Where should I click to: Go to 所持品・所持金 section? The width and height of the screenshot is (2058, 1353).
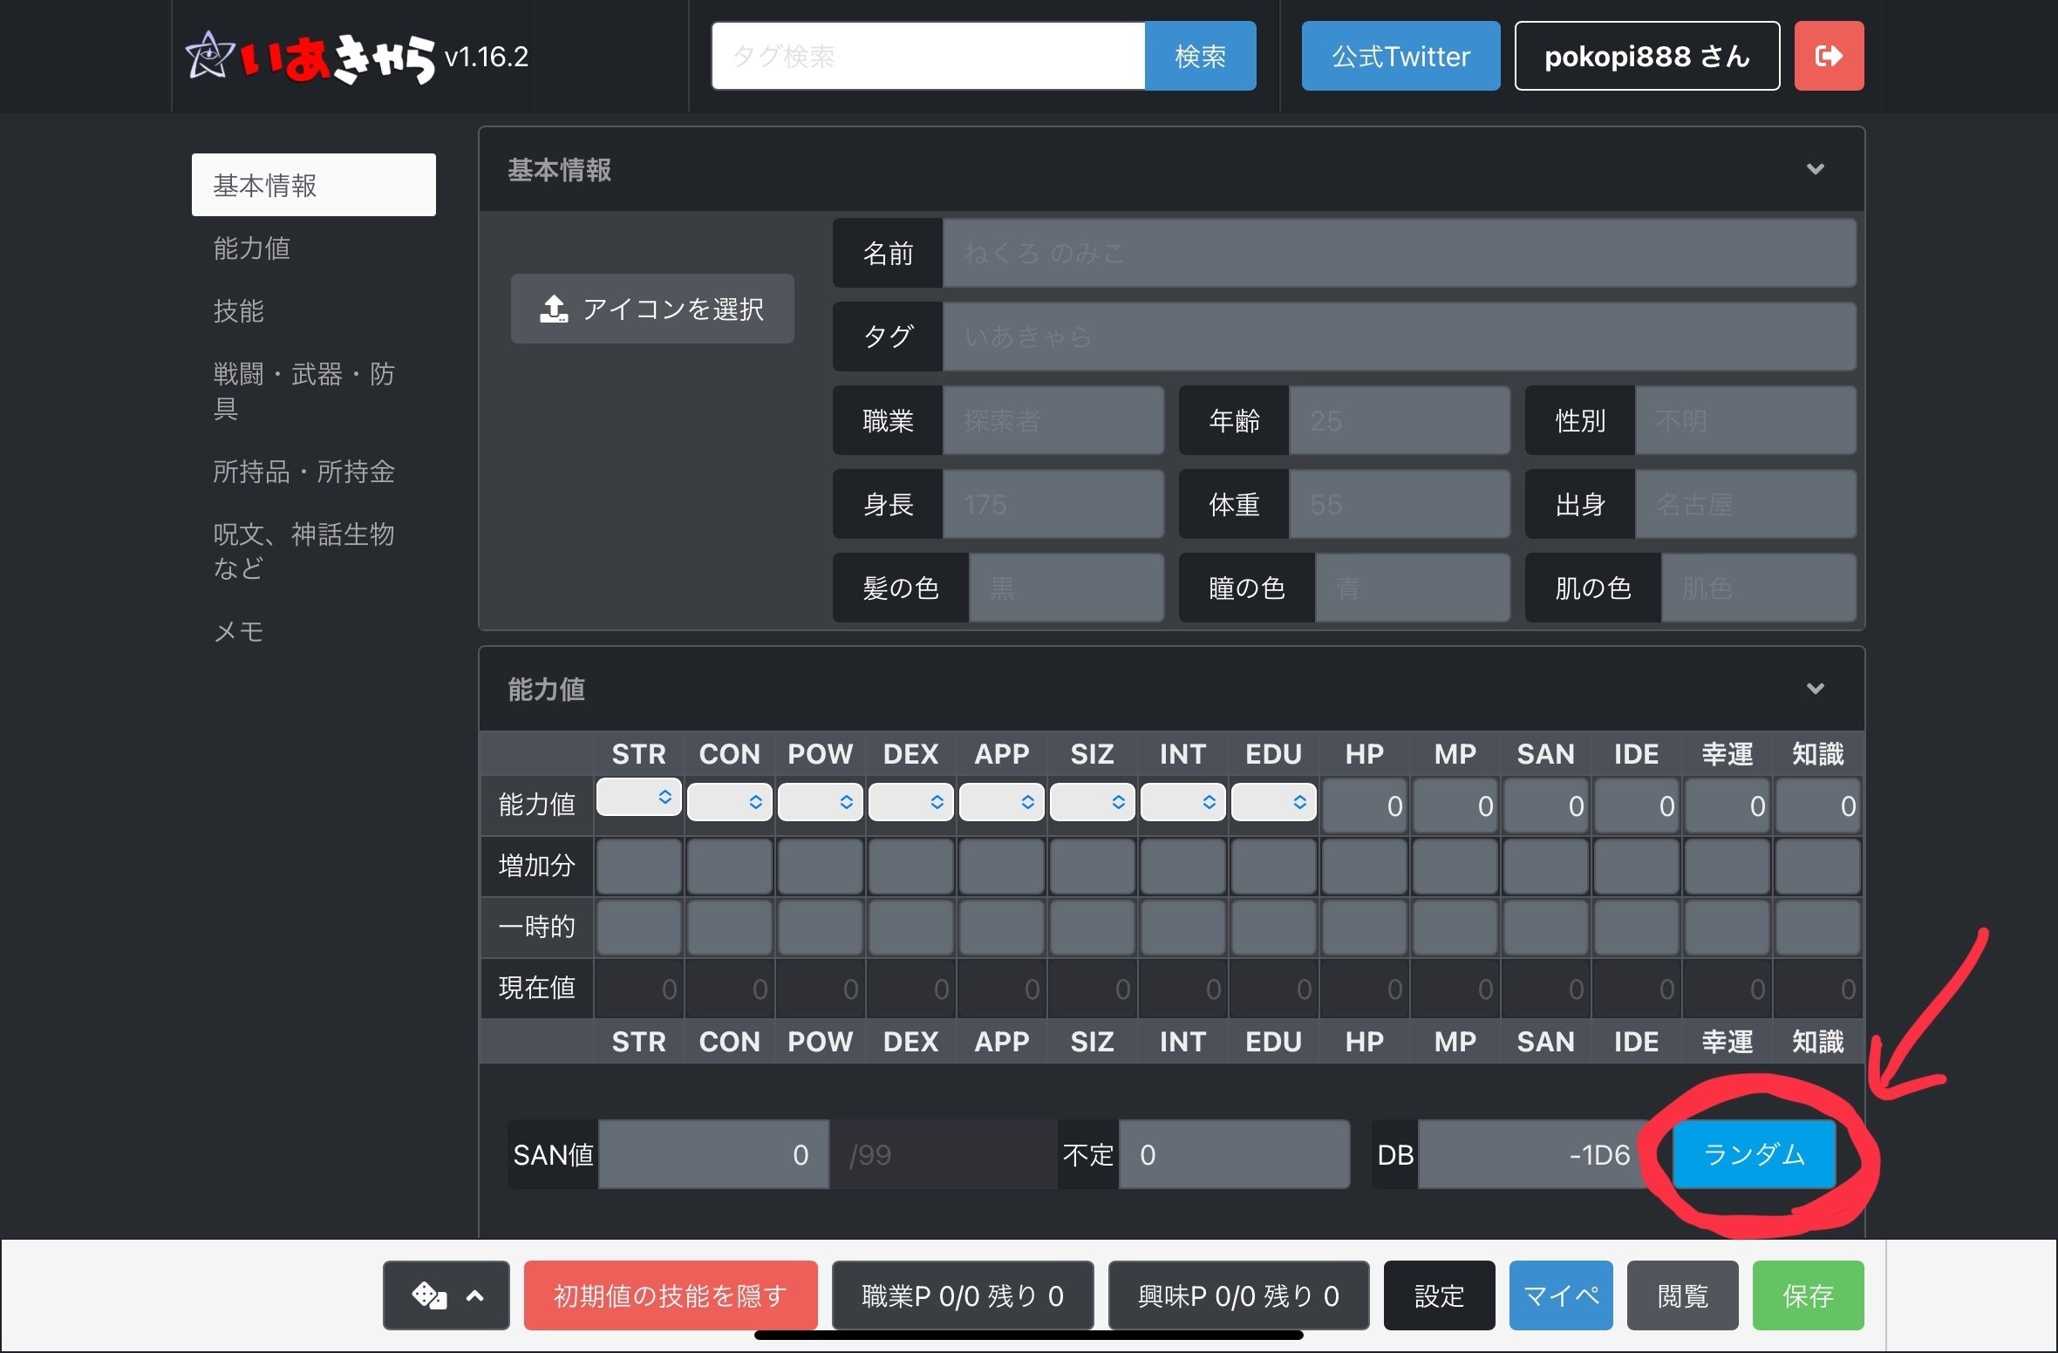point(314,472)
